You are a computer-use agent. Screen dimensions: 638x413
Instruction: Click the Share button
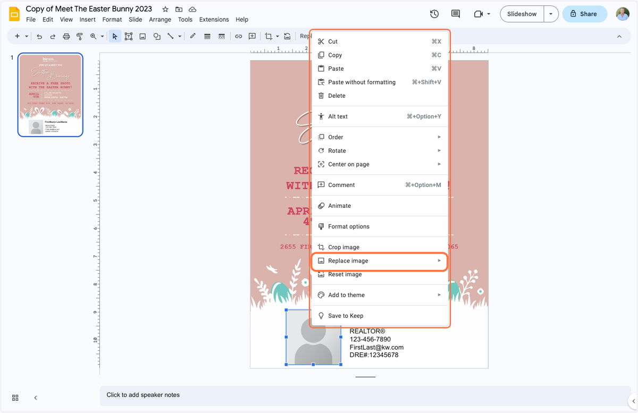pos(585,14)
